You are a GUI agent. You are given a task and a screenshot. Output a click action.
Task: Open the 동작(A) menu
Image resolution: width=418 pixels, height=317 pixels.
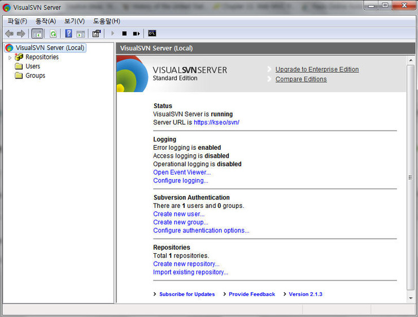(46, 21)
